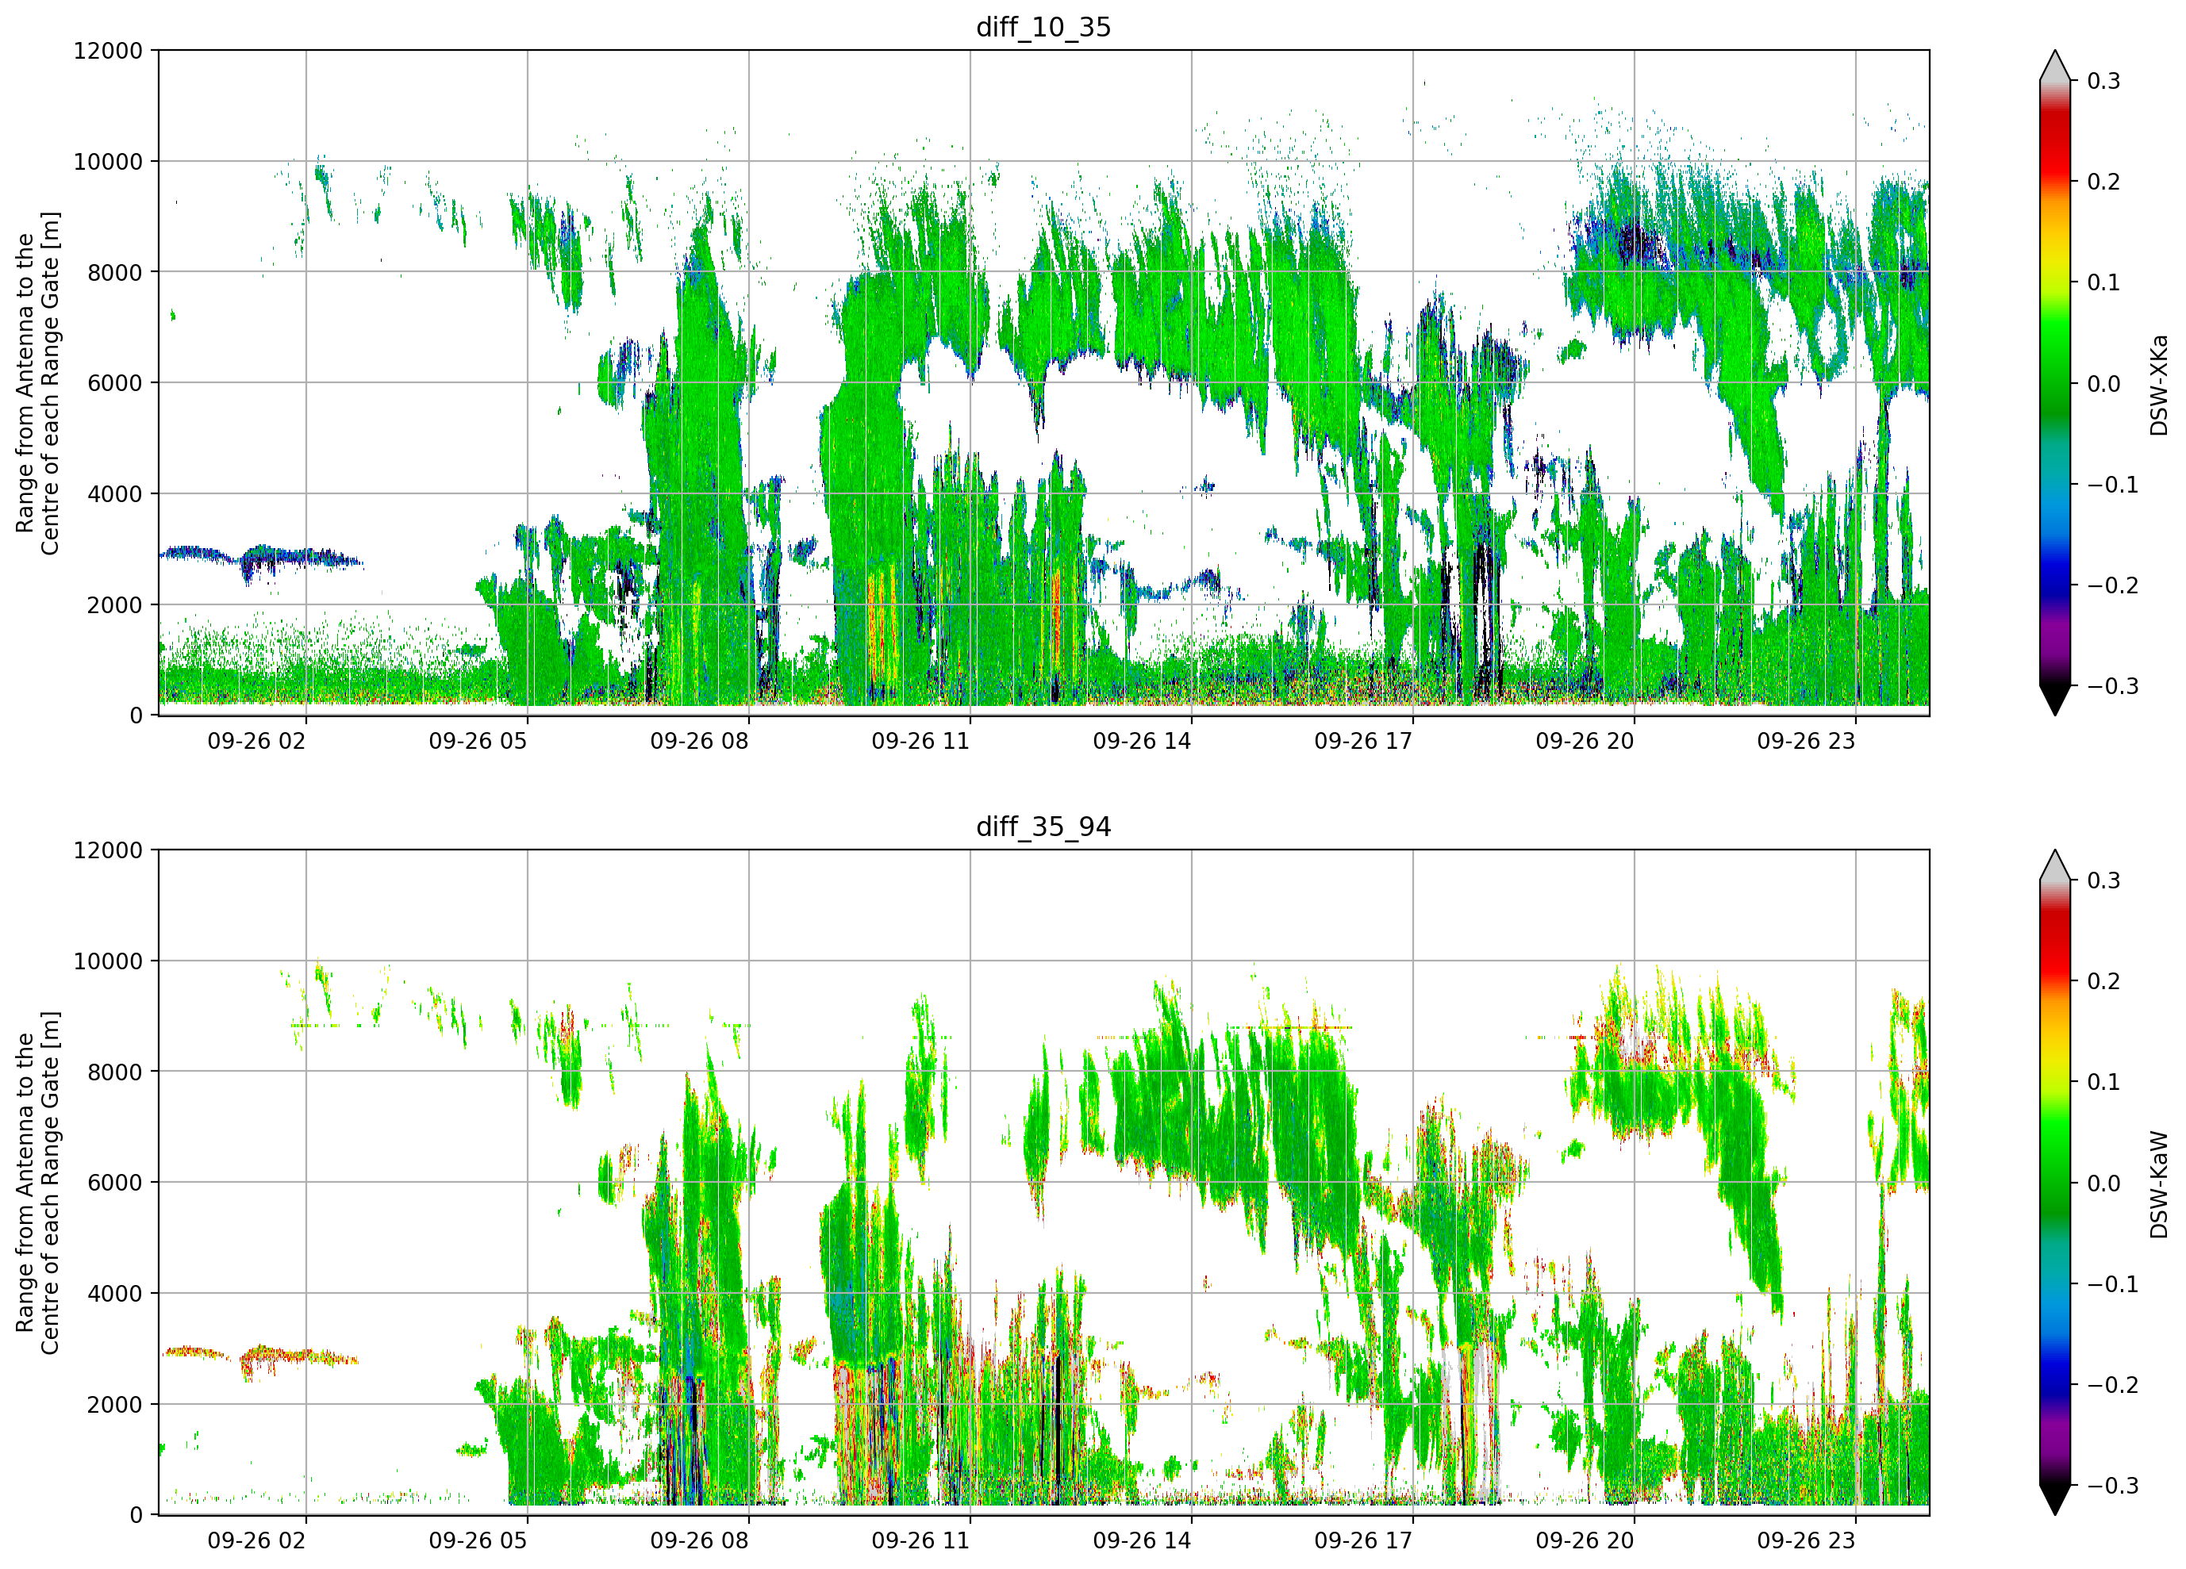Click the y-axis range label of diff_35_94 plot
This screenshot has width=2186, height=1569.
37,1183
